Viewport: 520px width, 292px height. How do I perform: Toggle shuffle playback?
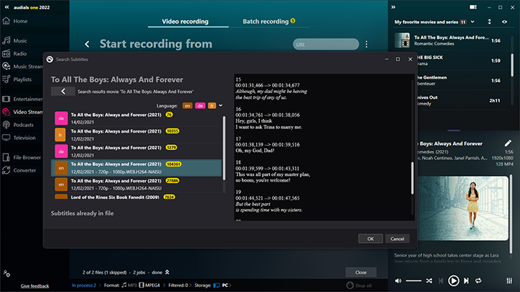coord(429,280)
